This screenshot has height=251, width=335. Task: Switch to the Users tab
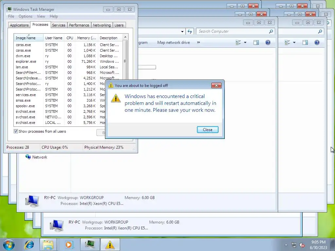click(x=119, y=25)
